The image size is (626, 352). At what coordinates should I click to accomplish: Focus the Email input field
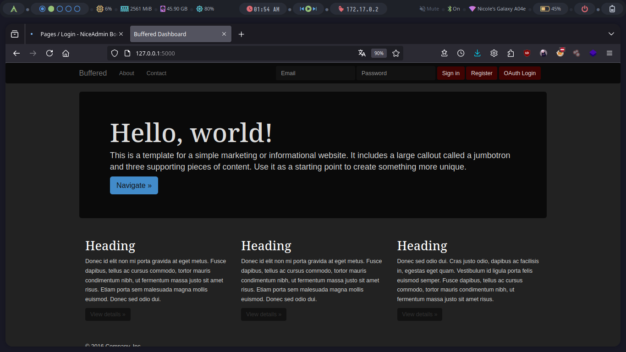click(315, 73)
